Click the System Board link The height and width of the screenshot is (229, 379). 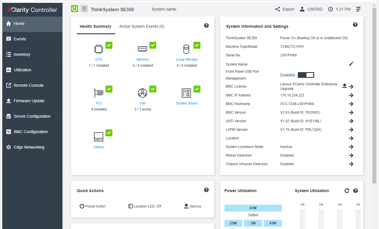tap(187, 103)
